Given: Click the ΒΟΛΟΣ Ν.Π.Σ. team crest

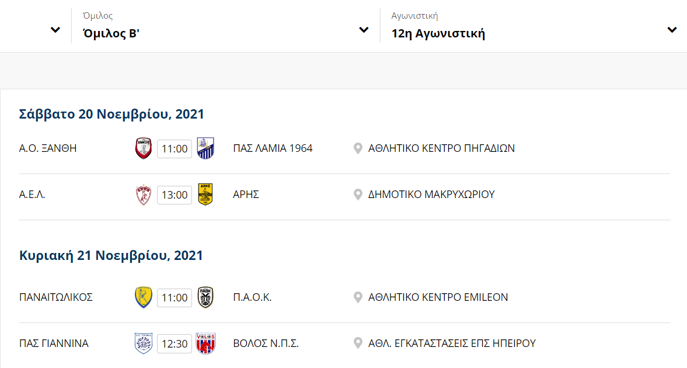Looking at the screenshot, I should point(205,343).
